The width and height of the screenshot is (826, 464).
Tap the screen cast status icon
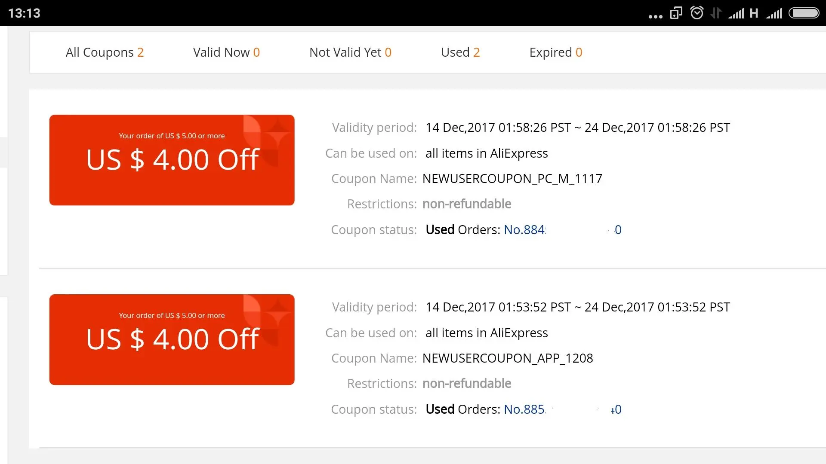(x=676, y=13)
